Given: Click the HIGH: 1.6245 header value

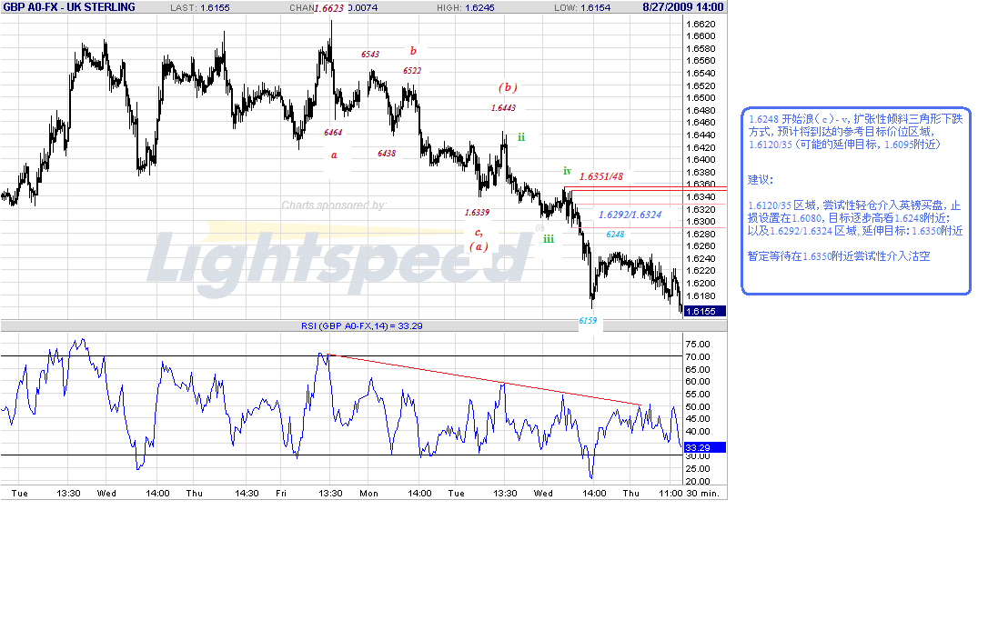Looking at the screenshot, I should tap(465, 7).
